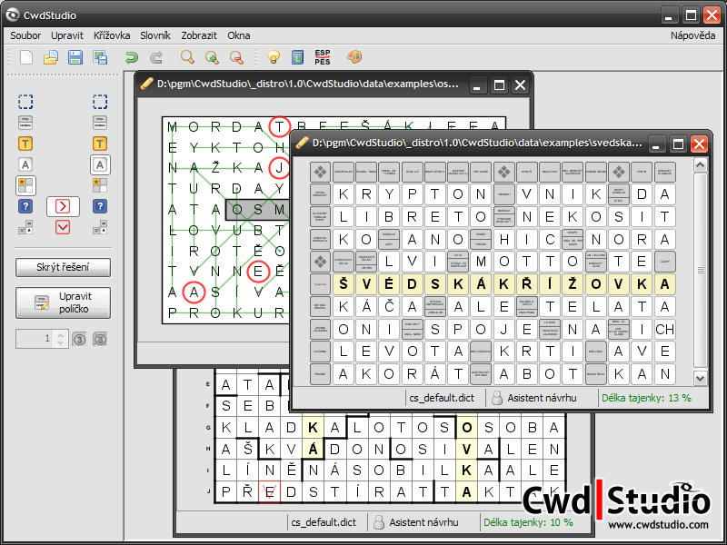Click cs_default.dict in bottom window status
The image size is (727, 545).
click(324, 522)
